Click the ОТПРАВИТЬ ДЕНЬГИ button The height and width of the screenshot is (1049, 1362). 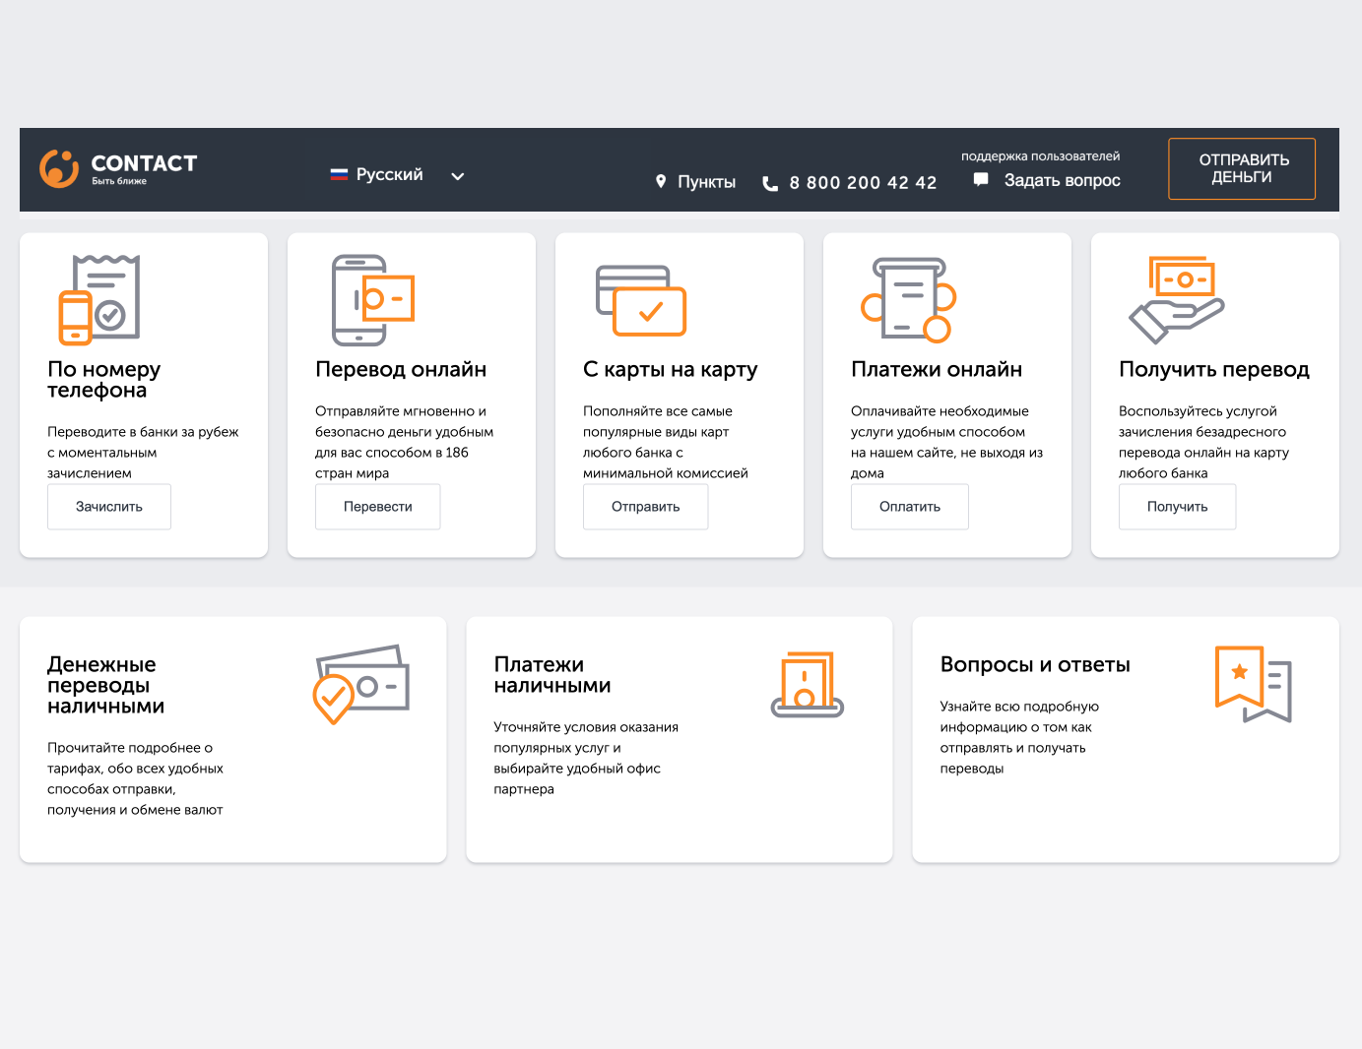[1242, 168]
